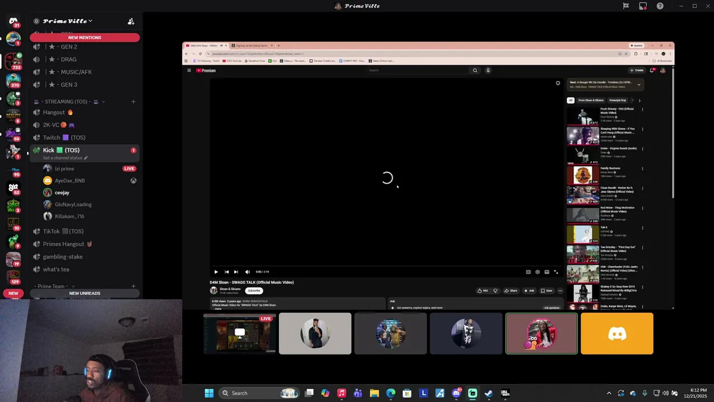Set a channel status for Kick
The width and height of the screenshot is (714, 402).
tap(65, 158)
